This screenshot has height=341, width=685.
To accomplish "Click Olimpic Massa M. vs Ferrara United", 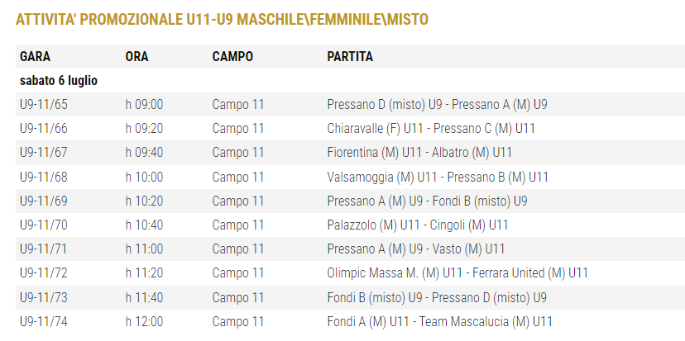I will tap(457, 273).
